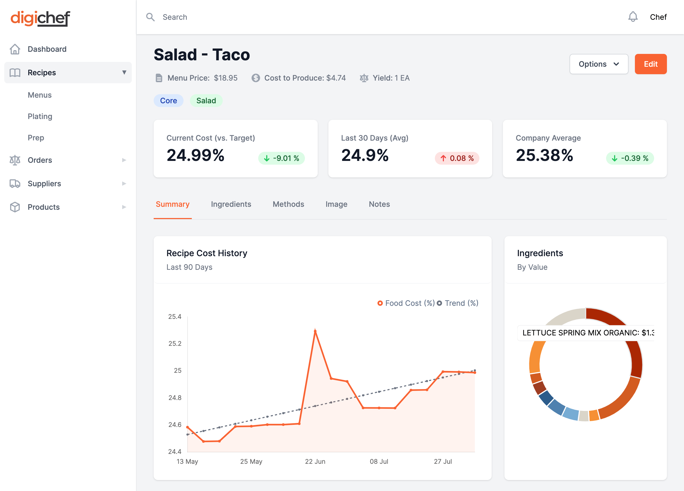Select the Methods tab
Image resolution: width=684 pixels, height=491 pixels.
coord(288,204)
